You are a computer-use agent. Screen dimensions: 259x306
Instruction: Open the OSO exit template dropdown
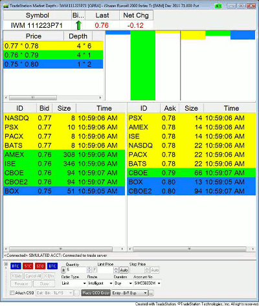pos(54,293)
